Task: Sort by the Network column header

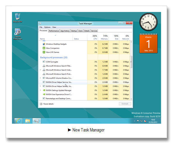Action: point(124,37)
